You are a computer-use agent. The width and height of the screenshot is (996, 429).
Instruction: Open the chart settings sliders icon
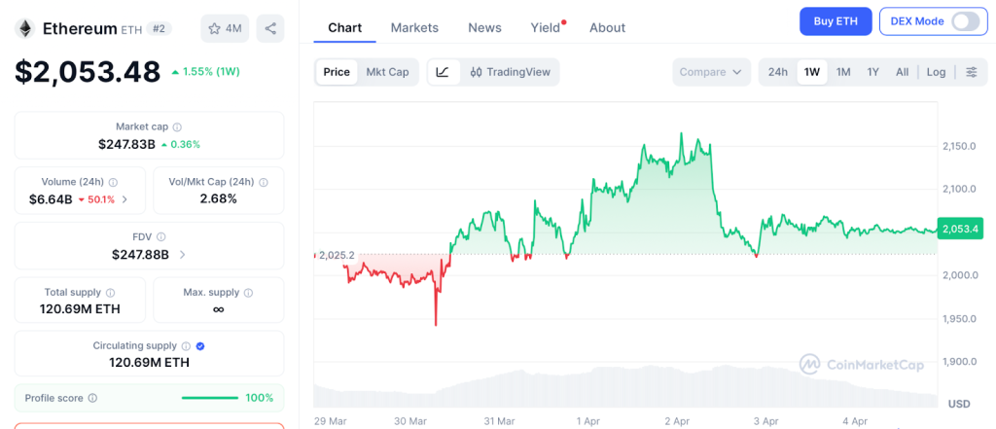[971, 72]
